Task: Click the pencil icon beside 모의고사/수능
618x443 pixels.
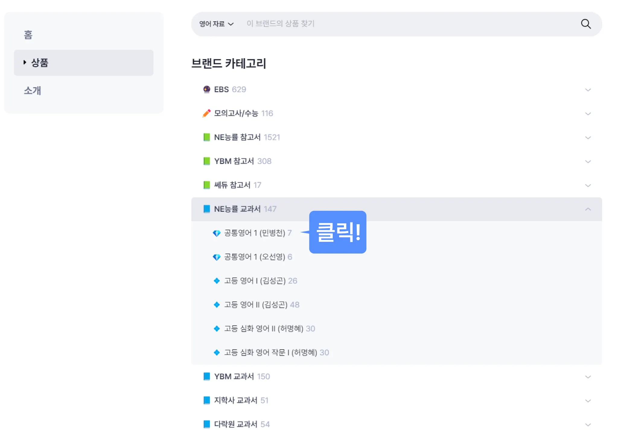Action: 207,113
